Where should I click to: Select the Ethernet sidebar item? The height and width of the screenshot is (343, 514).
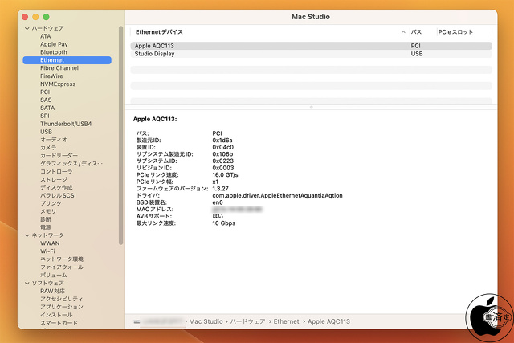tap(67, 60)
